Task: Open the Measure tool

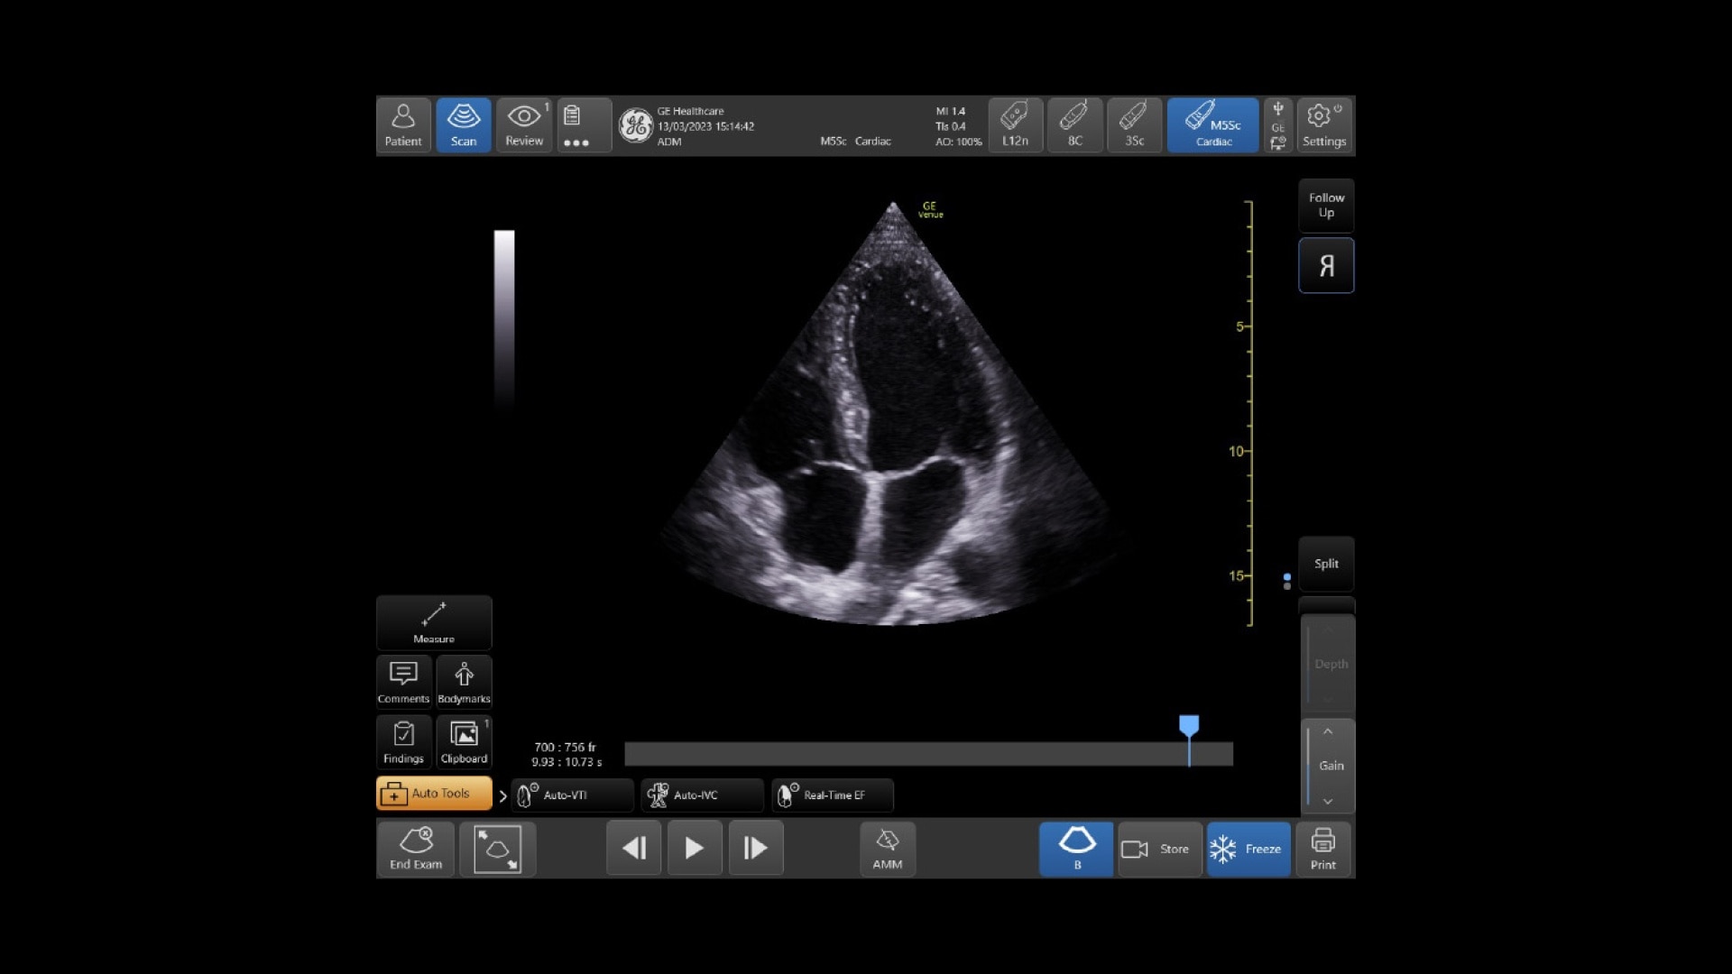Action: 434,622
